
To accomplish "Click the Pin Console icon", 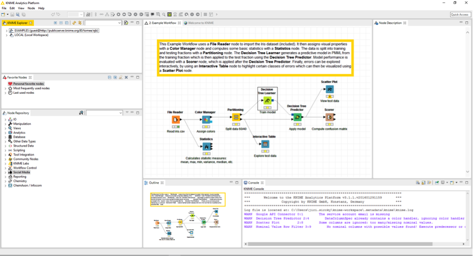I will point(436,182).
